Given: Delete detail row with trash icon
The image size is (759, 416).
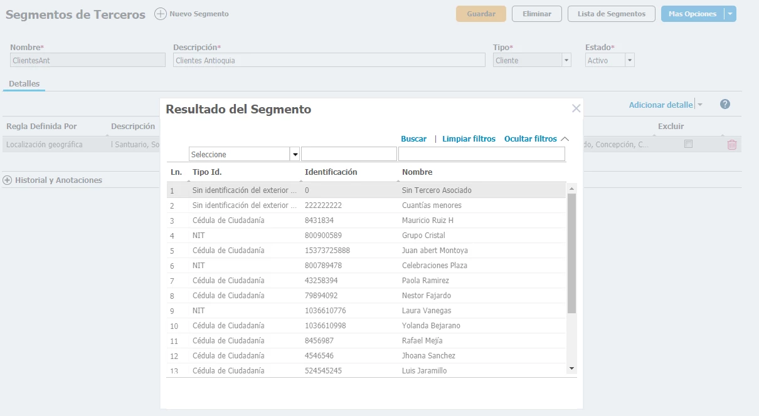Looking at the screenshot, I should coord(731,145).
